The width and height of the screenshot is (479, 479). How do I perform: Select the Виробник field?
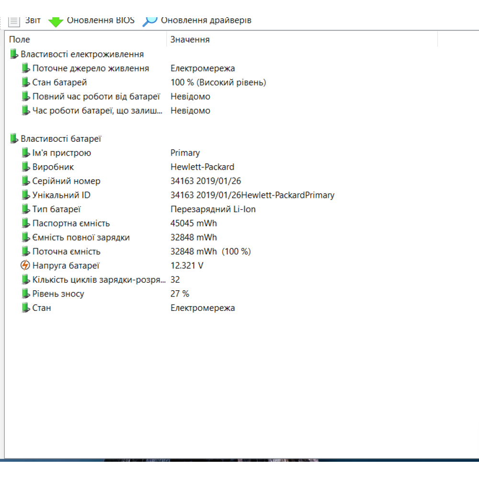(x=53, y=167)
